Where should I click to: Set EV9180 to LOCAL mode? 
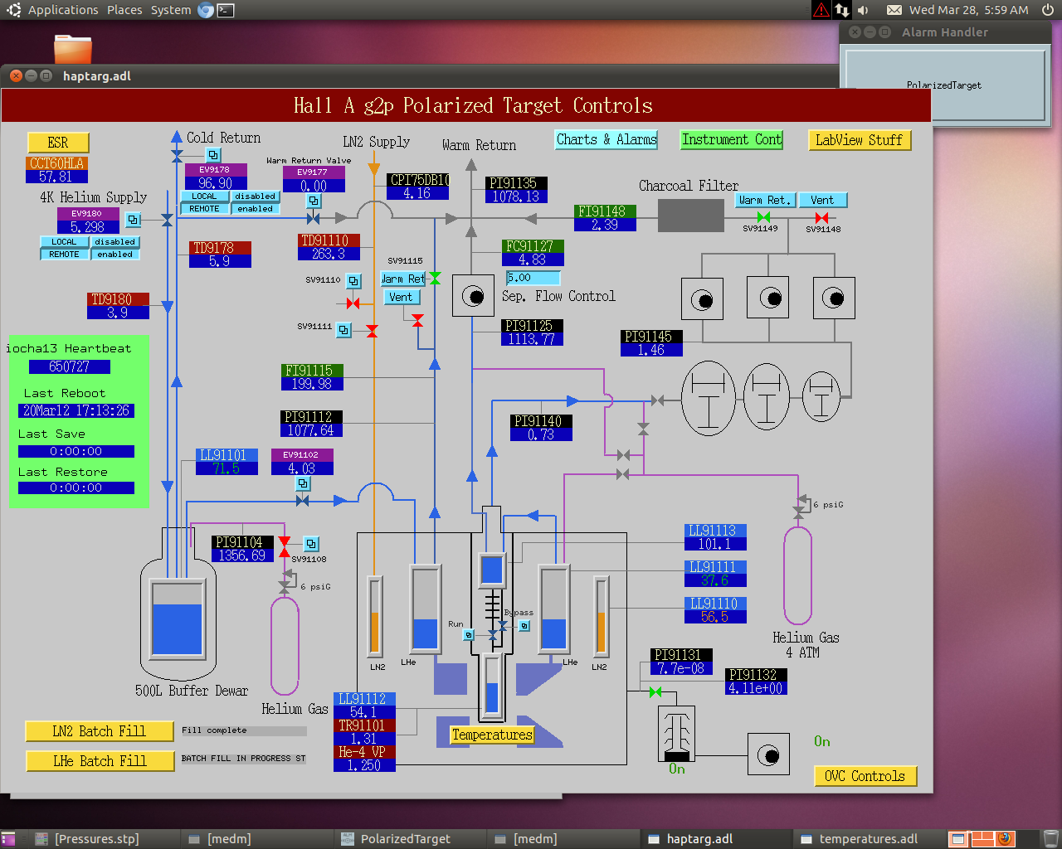64,242
